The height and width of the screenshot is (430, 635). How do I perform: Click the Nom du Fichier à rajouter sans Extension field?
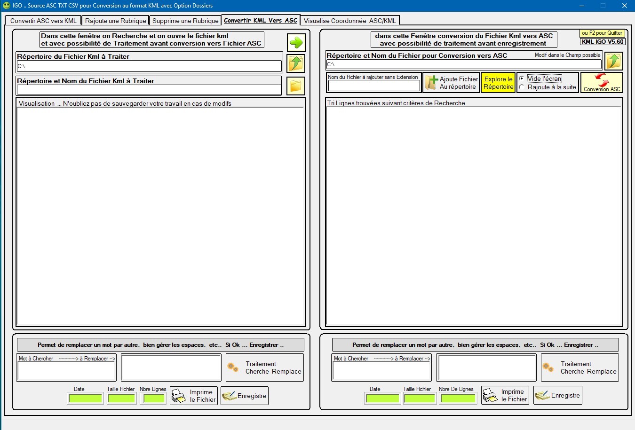coord(374,86)
